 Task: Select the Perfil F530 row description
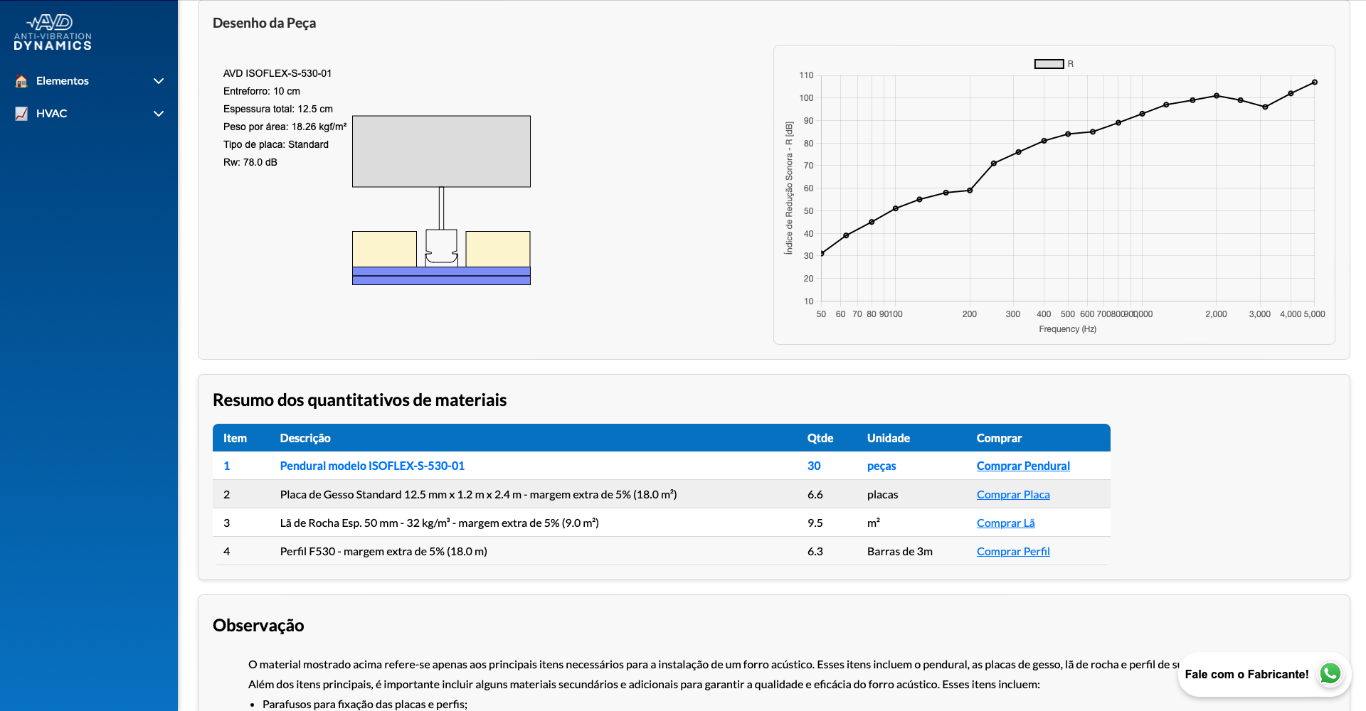coord(383,551)
